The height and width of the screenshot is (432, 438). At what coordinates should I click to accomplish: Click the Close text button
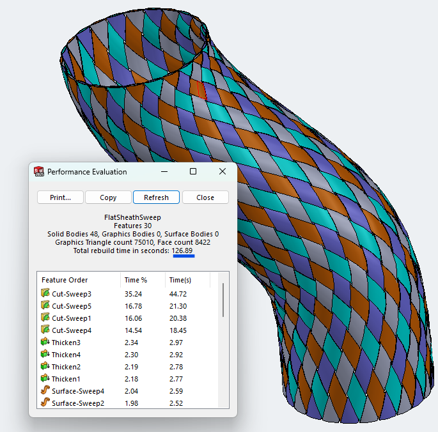point(205,197)
